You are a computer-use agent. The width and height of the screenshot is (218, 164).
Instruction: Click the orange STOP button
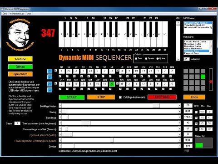coord(101,97)
